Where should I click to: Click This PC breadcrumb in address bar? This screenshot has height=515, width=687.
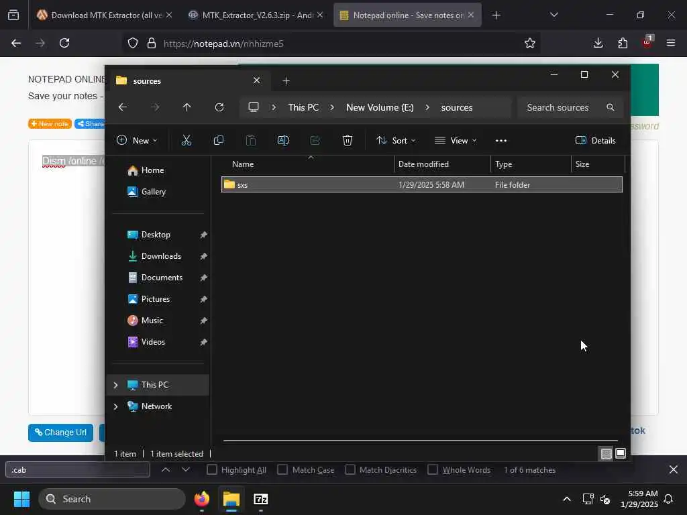(303, 107)
